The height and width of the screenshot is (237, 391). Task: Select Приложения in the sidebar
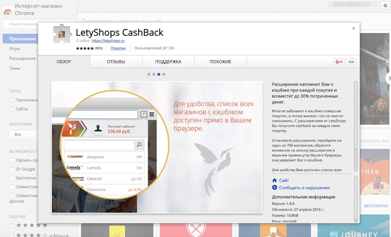(x=21, y=39)
